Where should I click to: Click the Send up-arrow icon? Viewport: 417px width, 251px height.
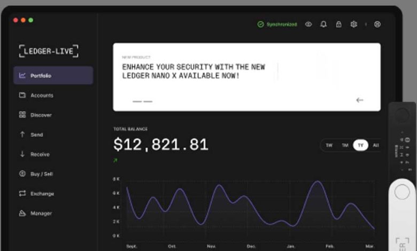pos(22,134)
